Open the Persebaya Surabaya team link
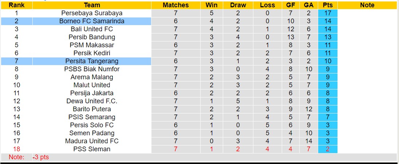 pos(92,13)
